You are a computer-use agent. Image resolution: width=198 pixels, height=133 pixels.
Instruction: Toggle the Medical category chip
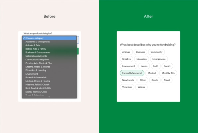coord(152,73)
